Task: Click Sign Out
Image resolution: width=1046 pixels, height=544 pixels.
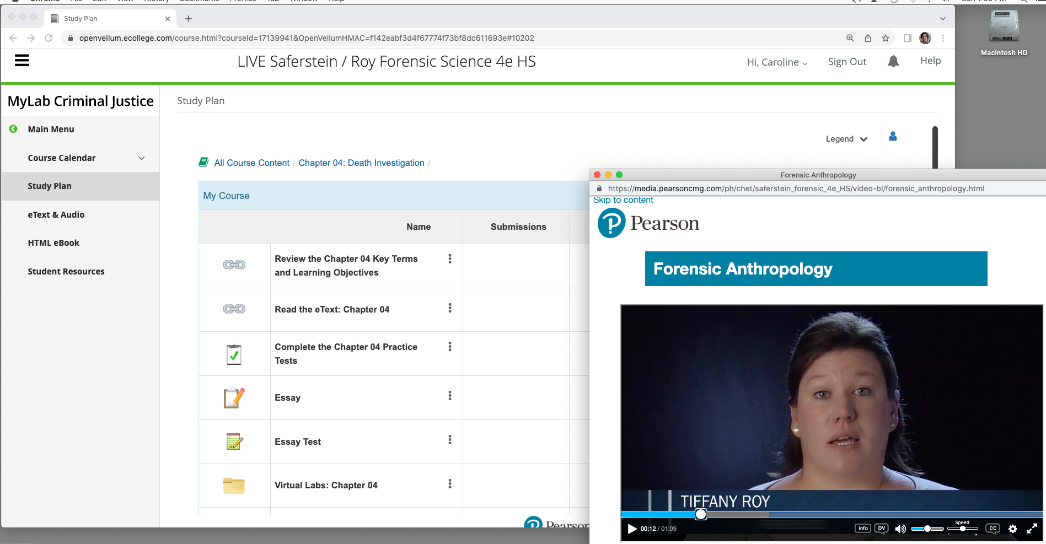Action: [847, 62]
